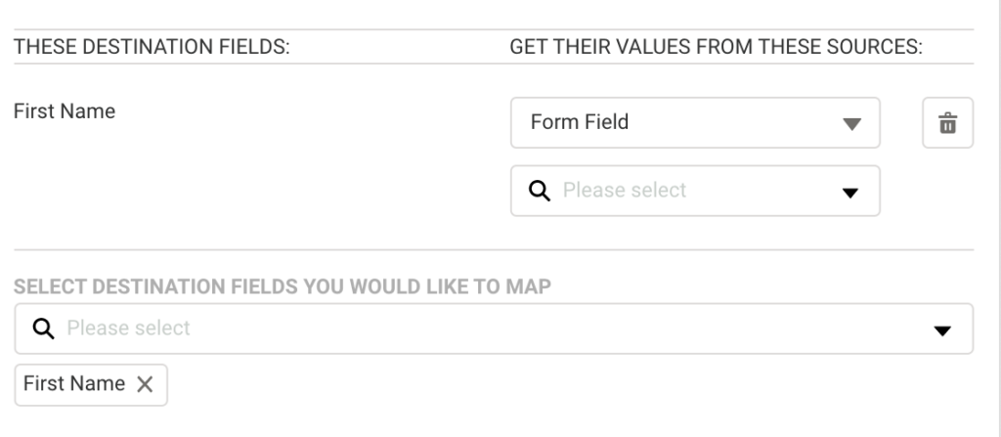Click Please select placeholder in source field combo

(625, 191)
